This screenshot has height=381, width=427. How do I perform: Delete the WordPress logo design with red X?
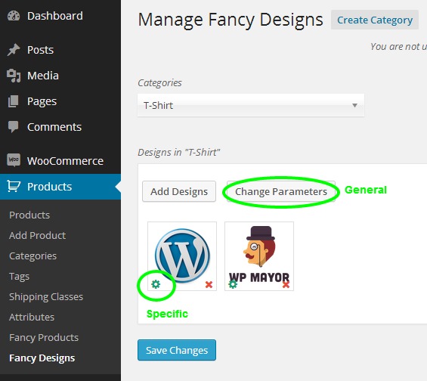tap(209, 284)
